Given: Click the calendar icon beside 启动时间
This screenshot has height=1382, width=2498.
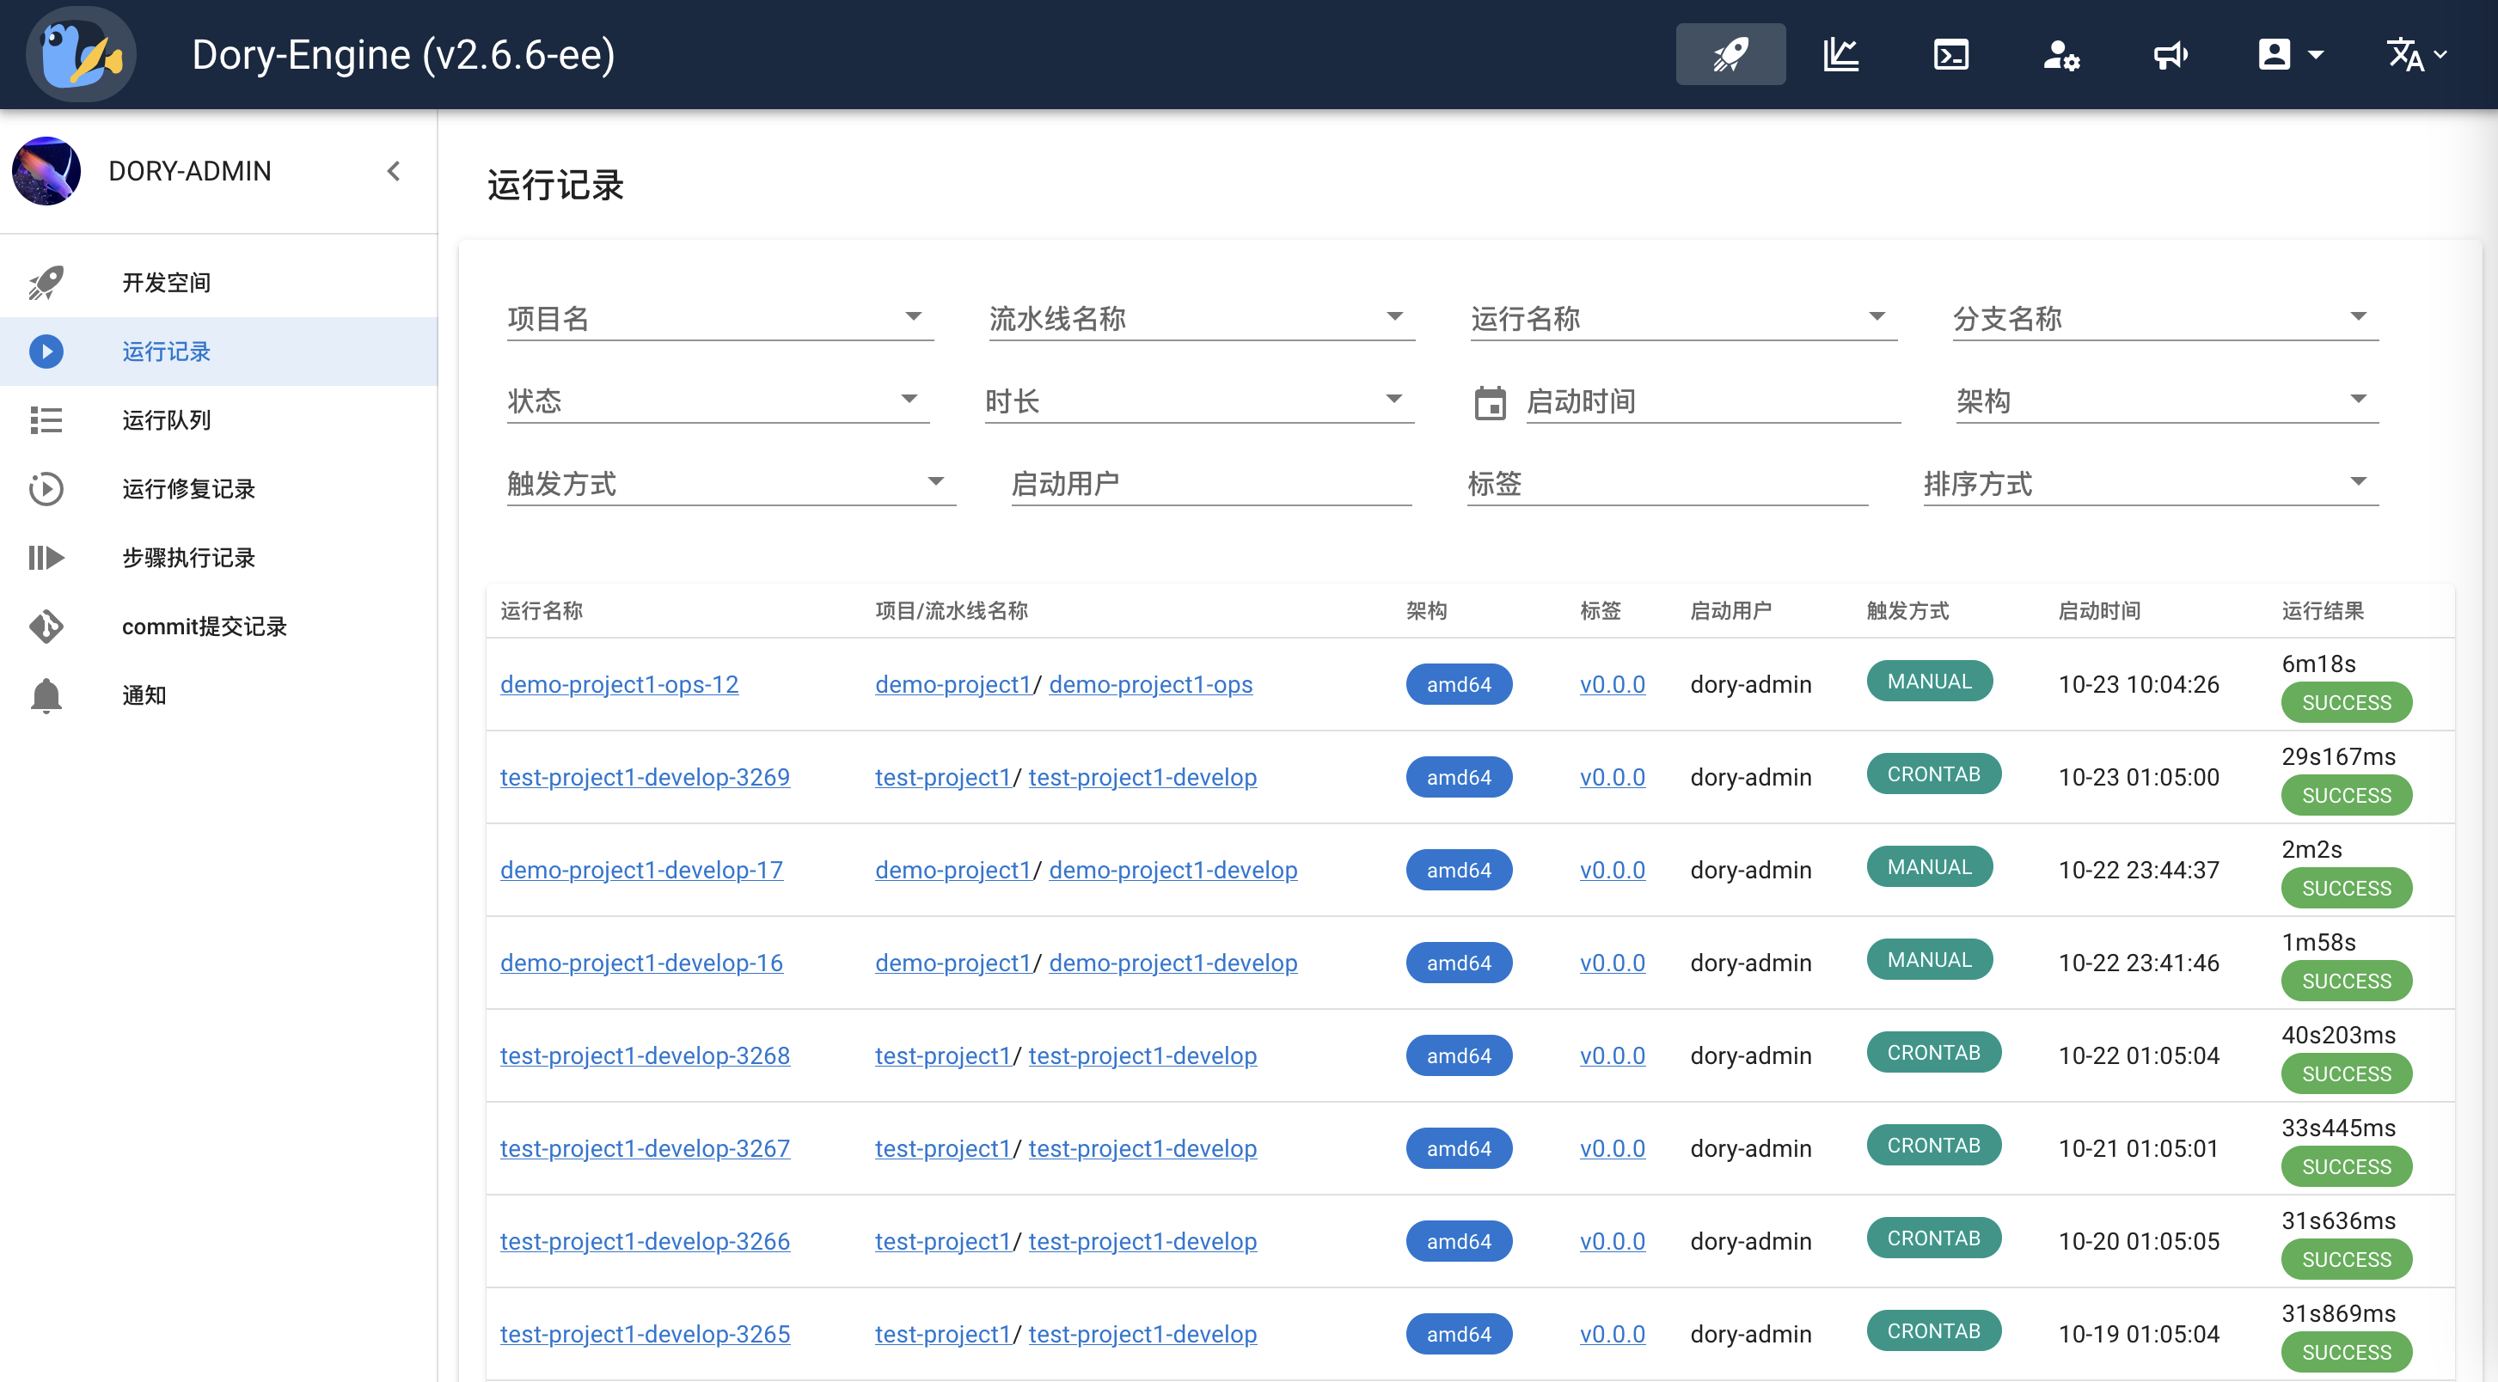Looking at the screenshot, I should click(1490, 401).
